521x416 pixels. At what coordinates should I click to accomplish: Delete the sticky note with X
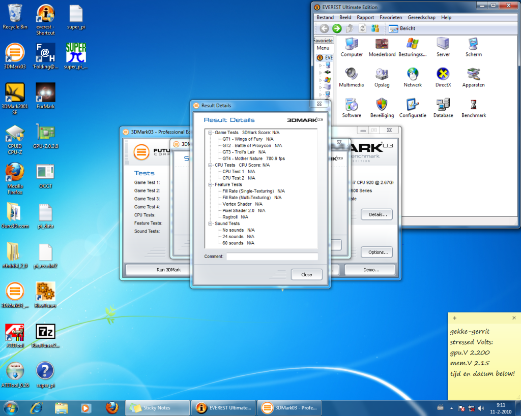tap(514, 318)
